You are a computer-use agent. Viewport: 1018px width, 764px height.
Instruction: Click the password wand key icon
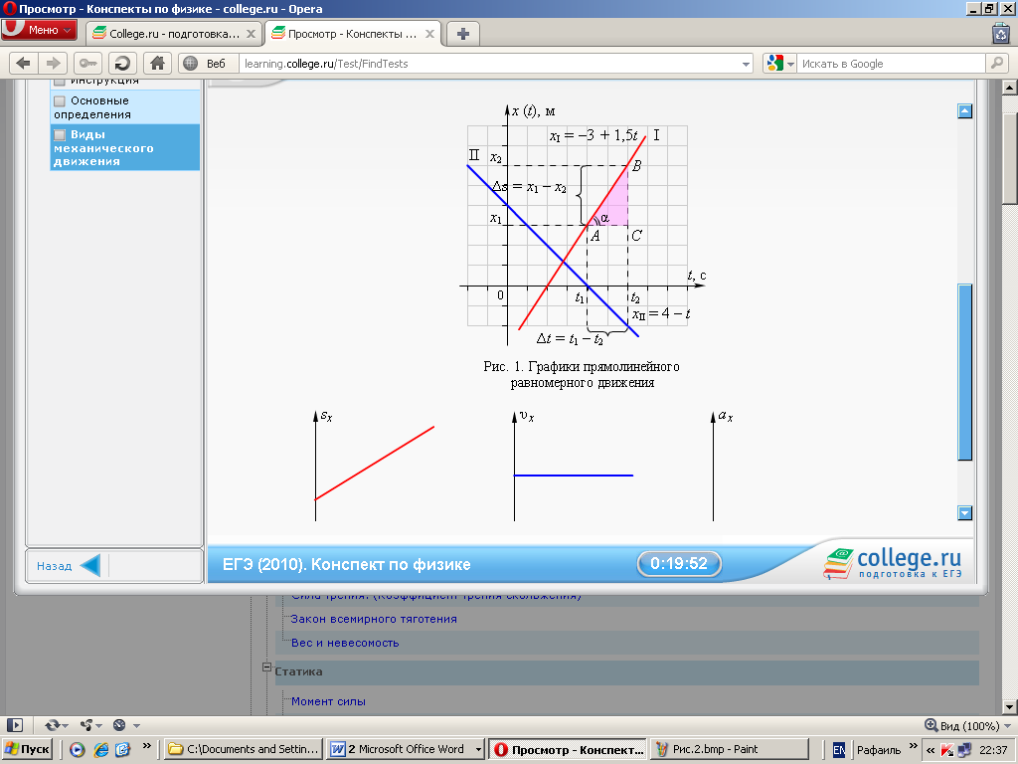(x=87, y=63)
